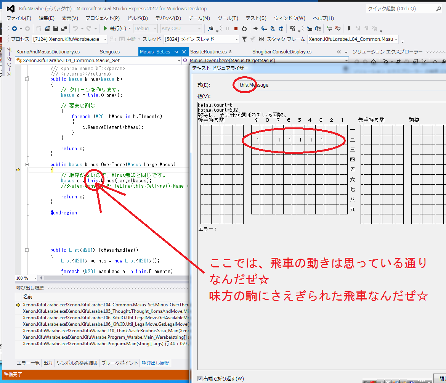This screenshot has height=383, width=446.
Task: Click the hexadecimal display toolbar icon
Action: [292, 29]
